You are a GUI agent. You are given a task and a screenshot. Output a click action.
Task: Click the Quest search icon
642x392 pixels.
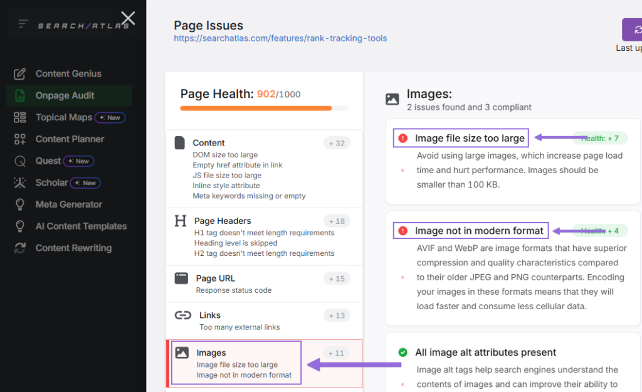[x=19, y=161]
